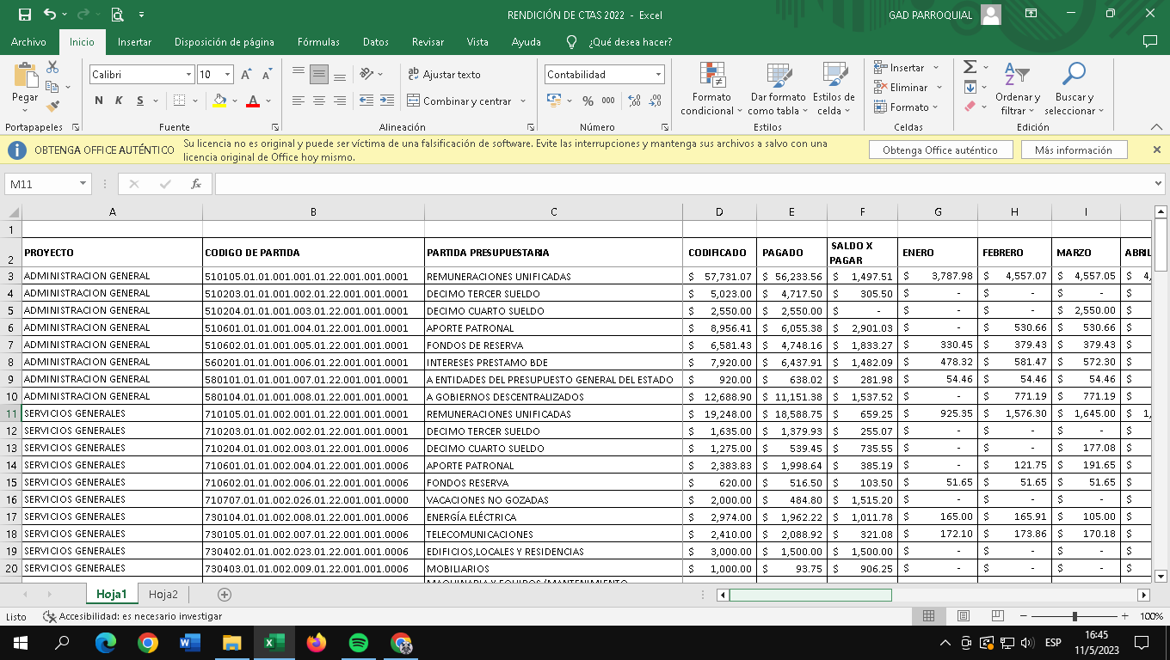Screen dimensions: 1170x660
Task: Click the zoom slider in the status bar
Action: pyautogui.click(x=1075, y=616)
